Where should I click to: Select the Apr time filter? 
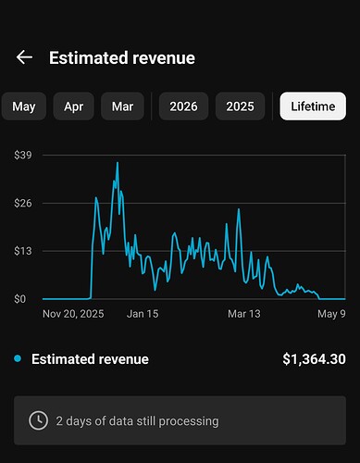pyautogui.click(x=73, y=106)
